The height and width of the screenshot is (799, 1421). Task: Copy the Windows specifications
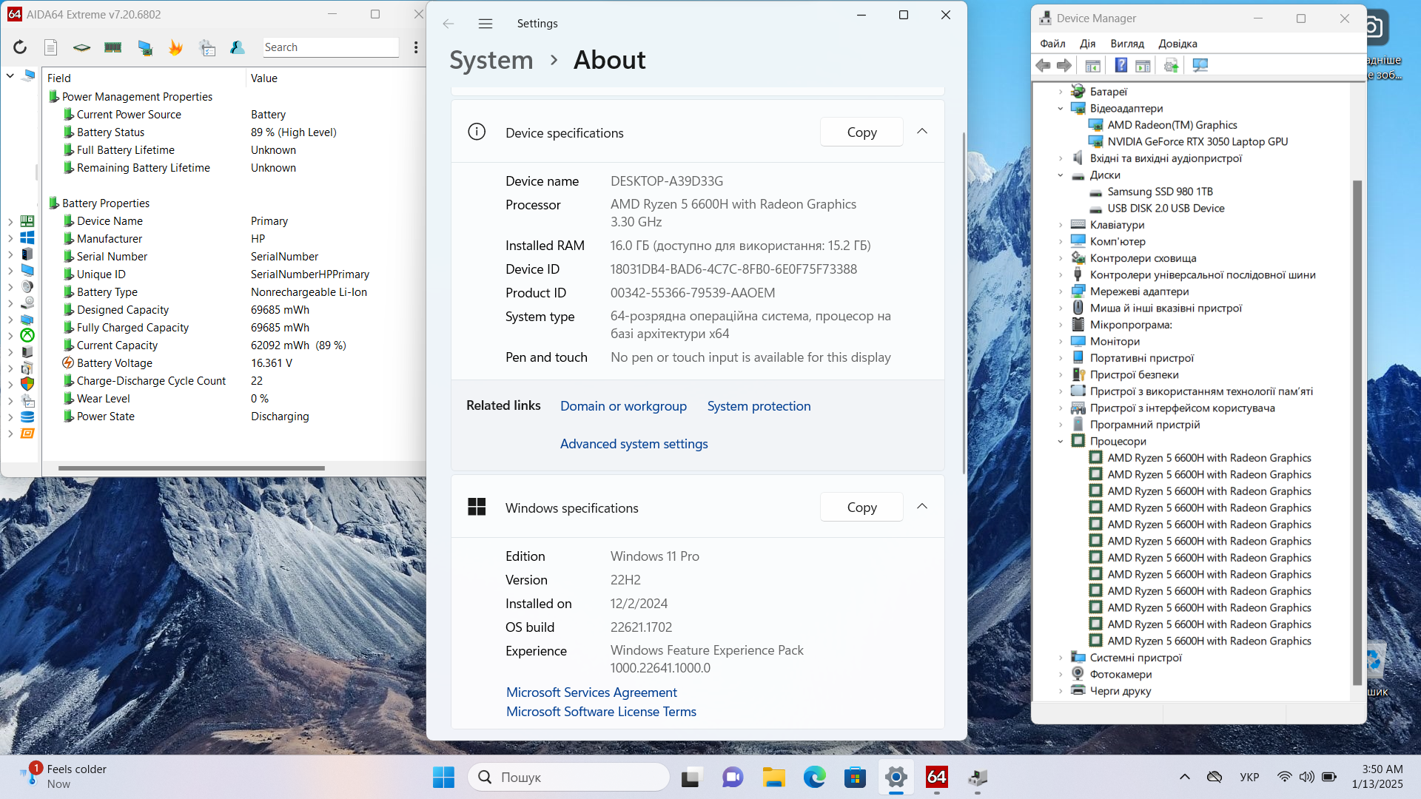[861, 508]
